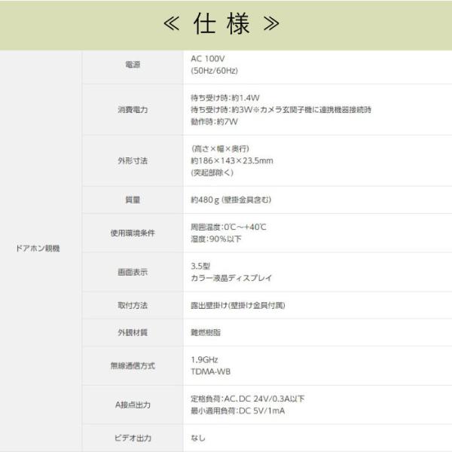Select the 取付方法 label cell
Image resolution: width=452 pixels, height=452 pixels.
(x=132, y=307)
